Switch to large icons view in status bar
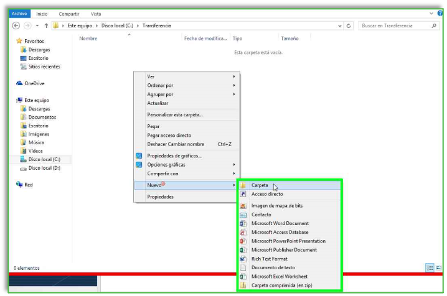447x296 pixels. click(438, 268)
